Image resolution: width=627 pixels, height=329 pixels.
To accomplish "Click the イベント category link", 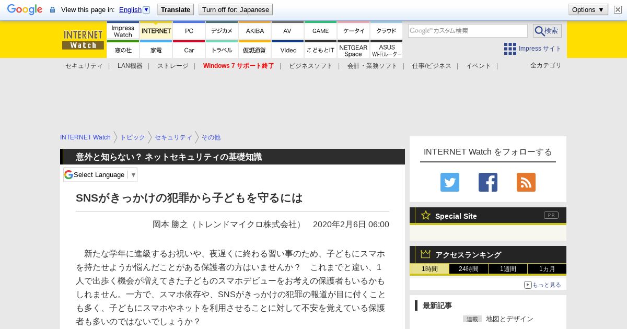I will (478, 66).
